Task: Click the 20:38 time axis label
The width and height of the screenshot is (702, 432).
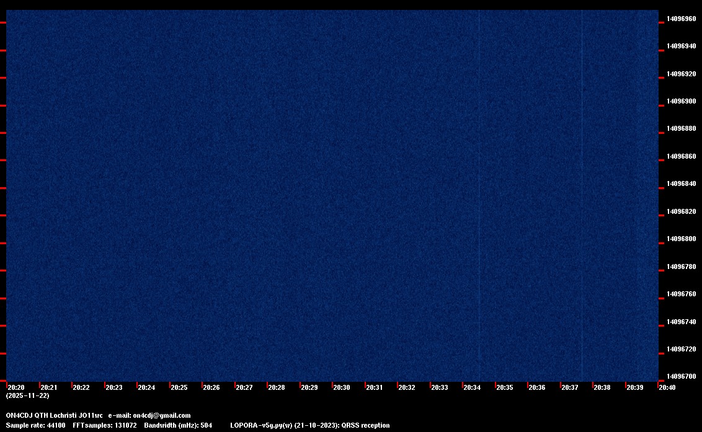Action: click(x=602, y=387)
